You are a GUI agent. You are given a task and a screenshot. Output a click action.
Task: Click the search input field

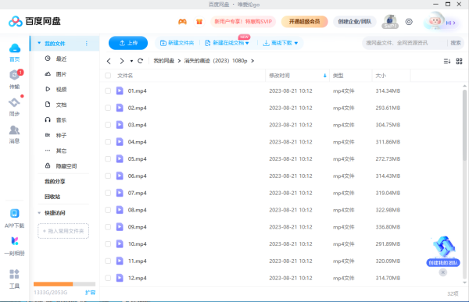tap(405, 43)
